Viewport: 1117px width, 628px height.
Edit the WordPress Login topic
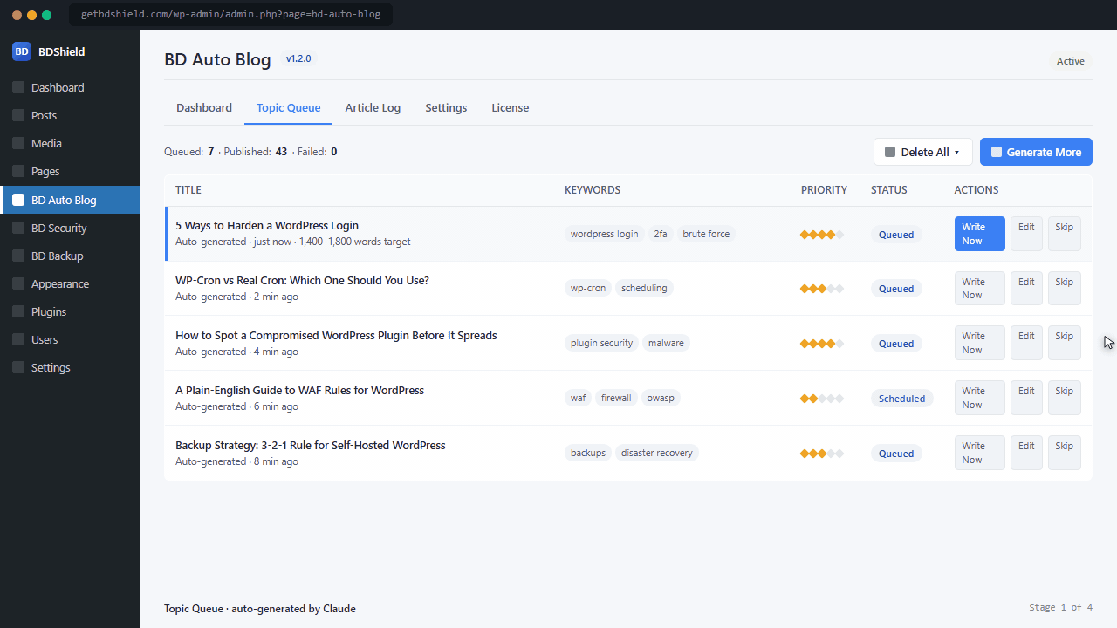1026,234
